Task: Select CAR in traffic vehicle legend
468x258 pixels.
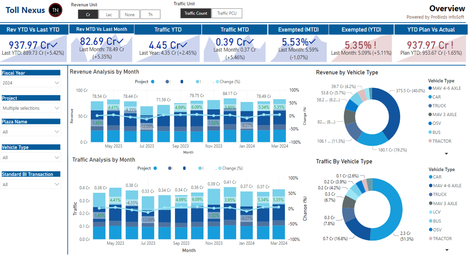Action: click(435, 177)
